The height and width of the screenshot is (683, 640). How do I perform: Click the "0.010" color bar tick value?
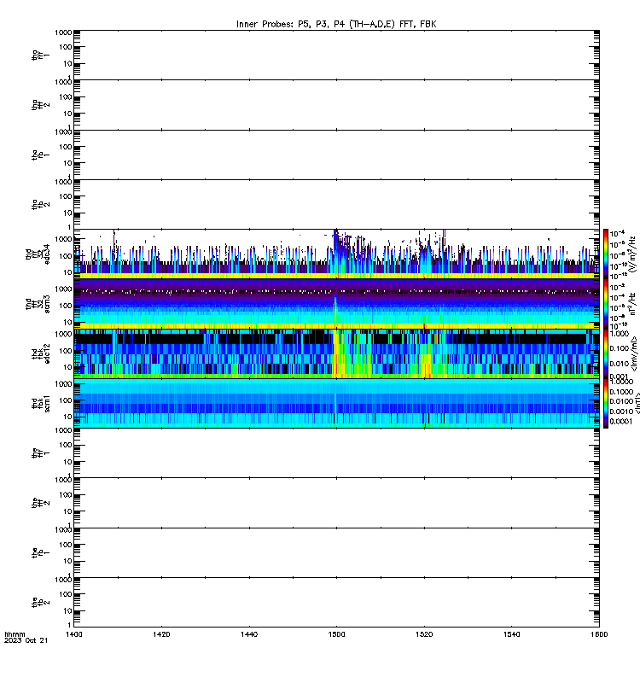(620, 364)
